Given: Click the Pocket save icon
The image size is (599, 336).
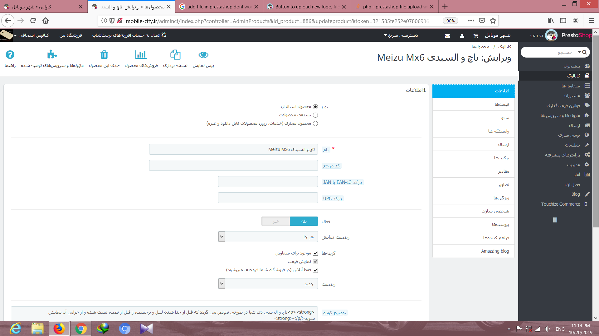Looking at the screenshot, I should point(482,21).
